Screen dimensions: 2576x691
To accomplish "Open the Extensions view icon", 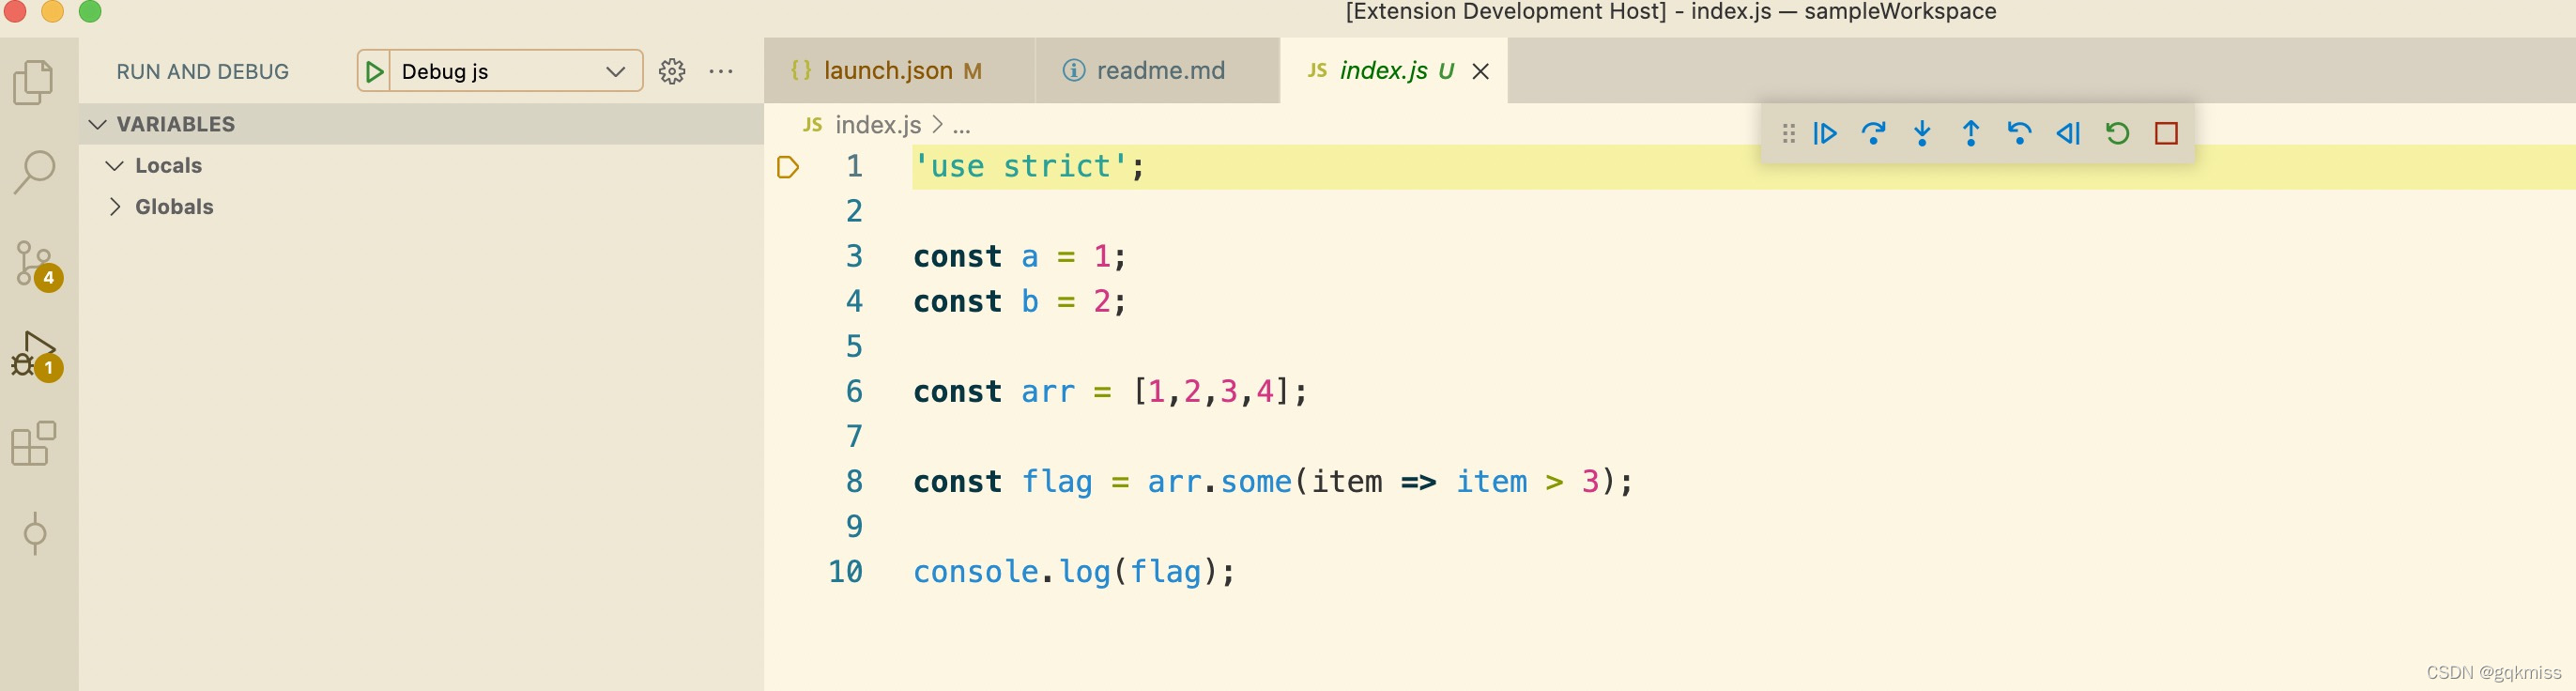I will coord(34,443).
